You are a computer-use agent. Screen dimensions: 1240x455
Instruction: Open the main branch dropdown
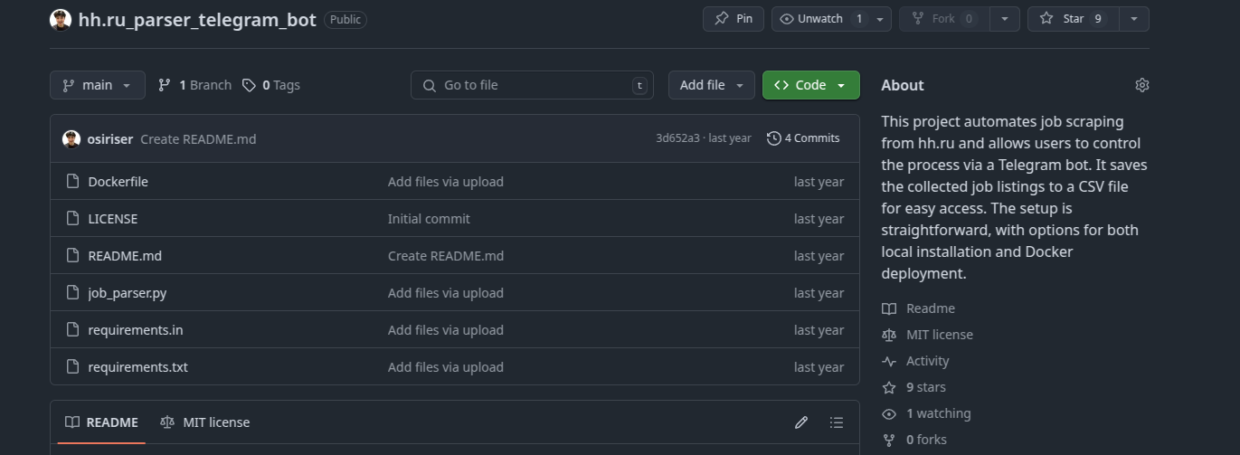click(97, 85)
